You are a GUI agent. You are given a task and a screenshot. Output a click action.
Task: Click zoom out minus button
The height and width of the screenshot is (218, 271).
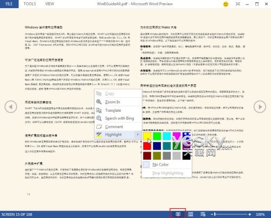(212, 214)
